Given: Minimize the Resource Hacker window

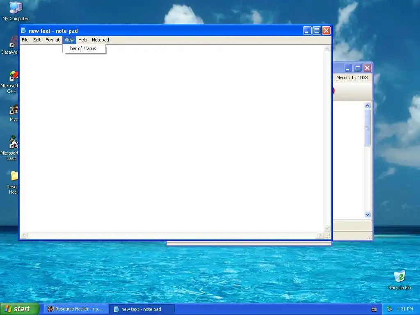Looking at the screenshot, I should [348, 68].
